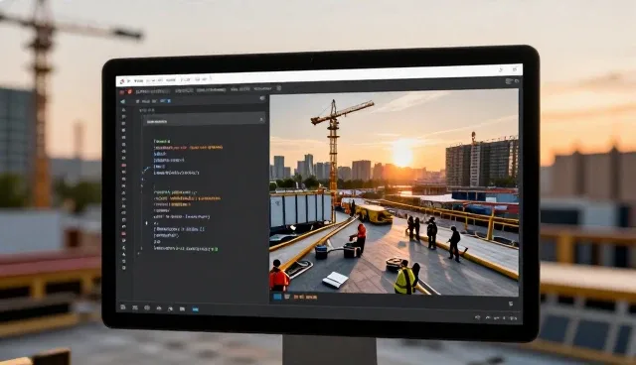
Task: Click the topmost icon in the left sidebar
Action: (123, 110)
